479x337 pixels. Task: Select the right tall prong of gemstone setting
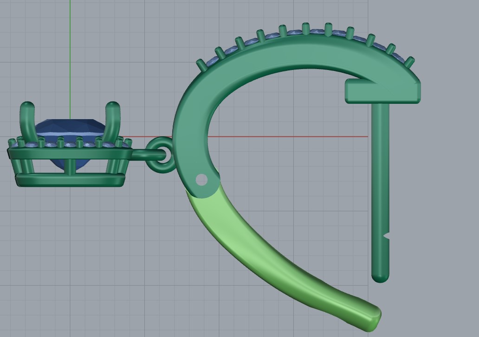pos(113,122)
